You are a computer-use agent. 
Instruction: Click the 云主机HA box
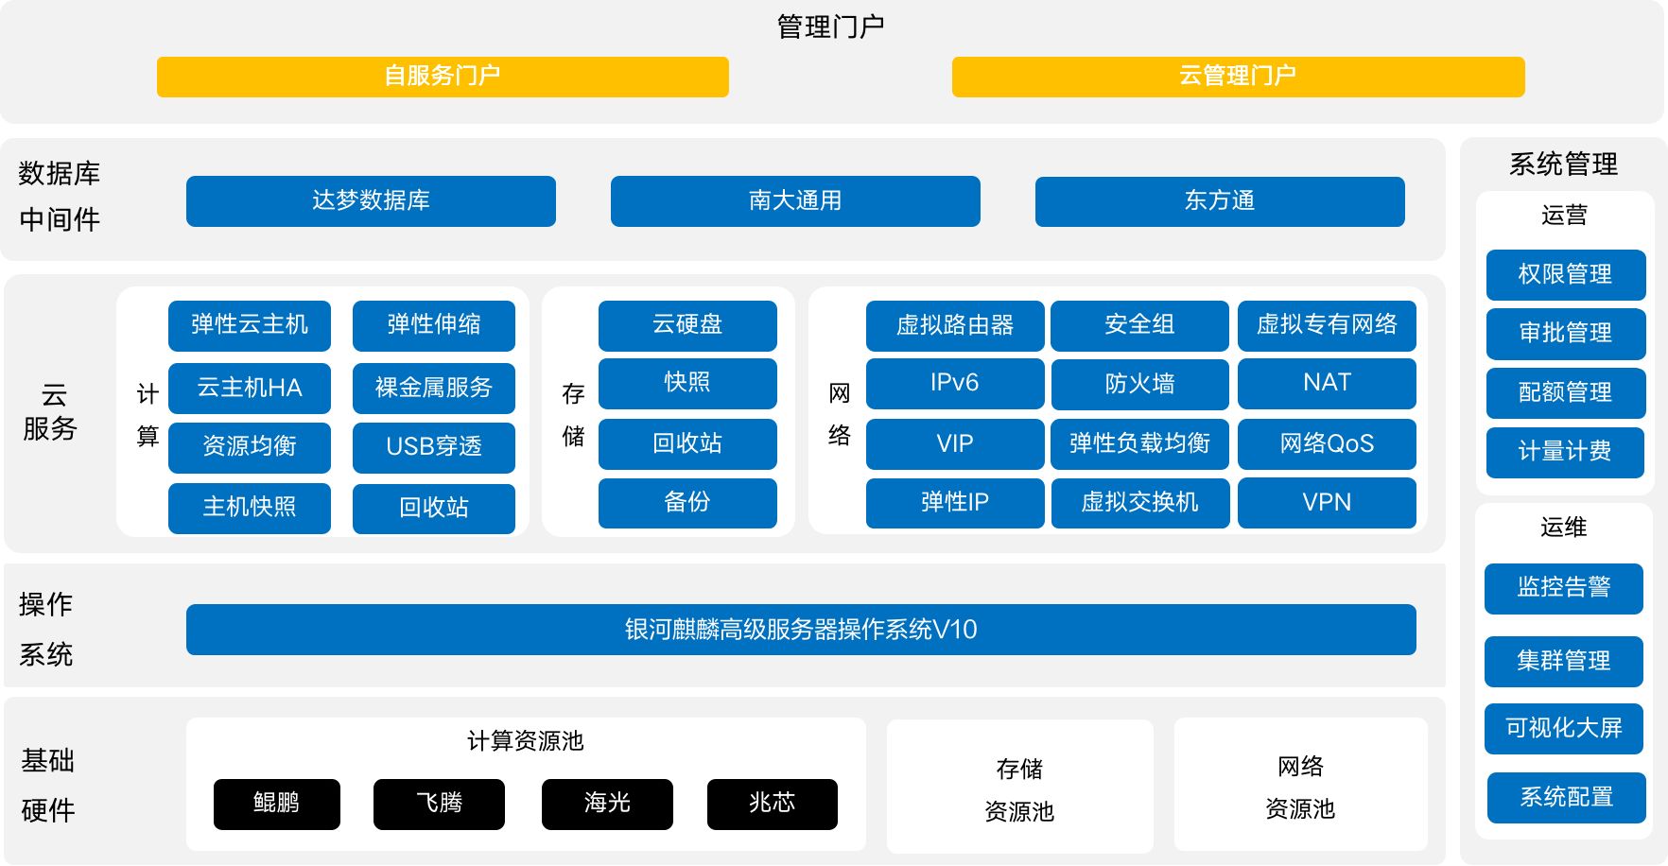[250, 388]
